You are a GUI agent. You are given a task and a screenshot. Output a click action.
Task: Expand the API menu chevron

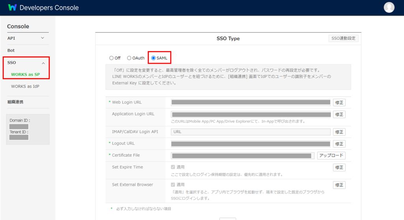point(43,38)
